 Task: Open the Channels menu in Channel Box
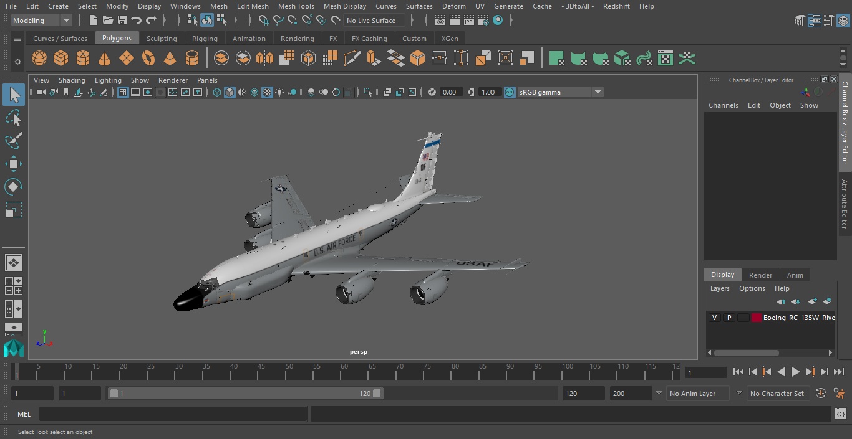click(x=723, y=105)
